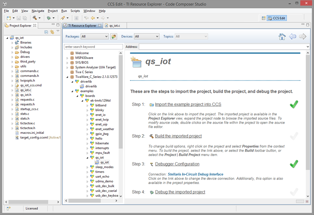Select the hibernate example
The width and height of the screenshot is (314, 215).
click(x=102, y=143)
